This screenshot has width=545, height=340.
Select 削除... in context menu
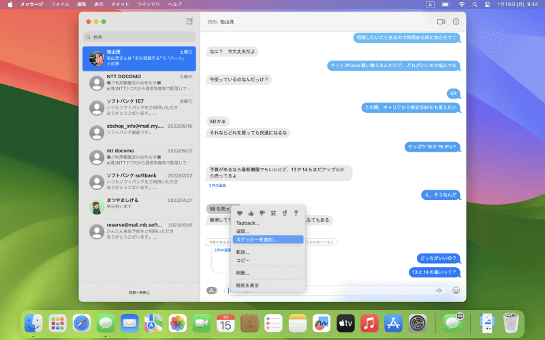[268, 273]
